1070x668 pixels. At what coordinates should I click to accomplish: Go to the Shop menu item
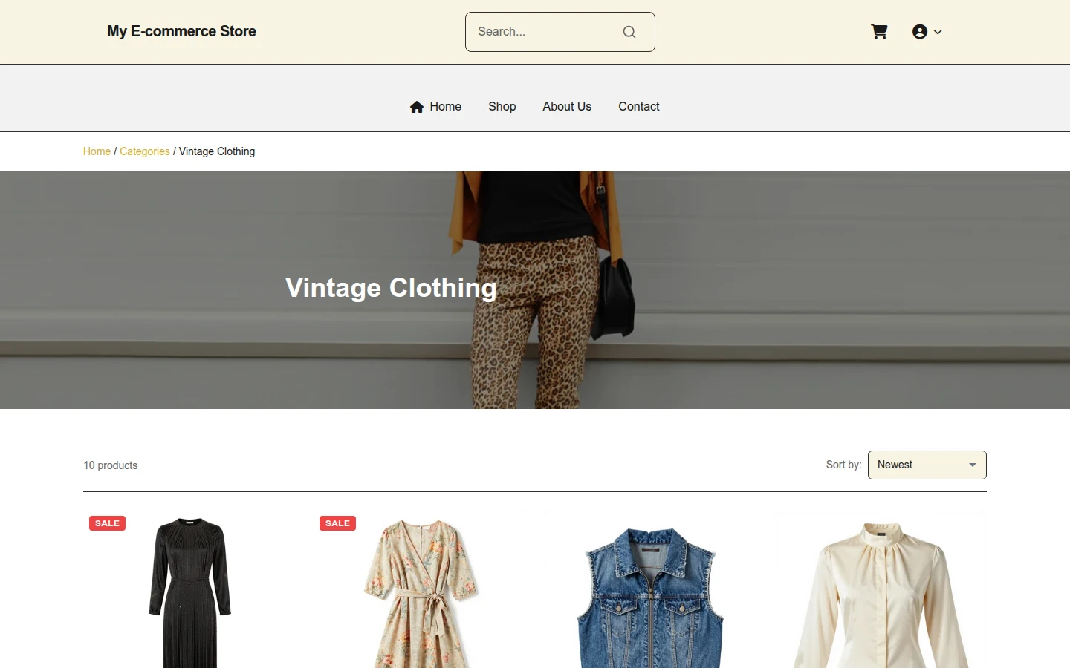[x=502, y=106]
